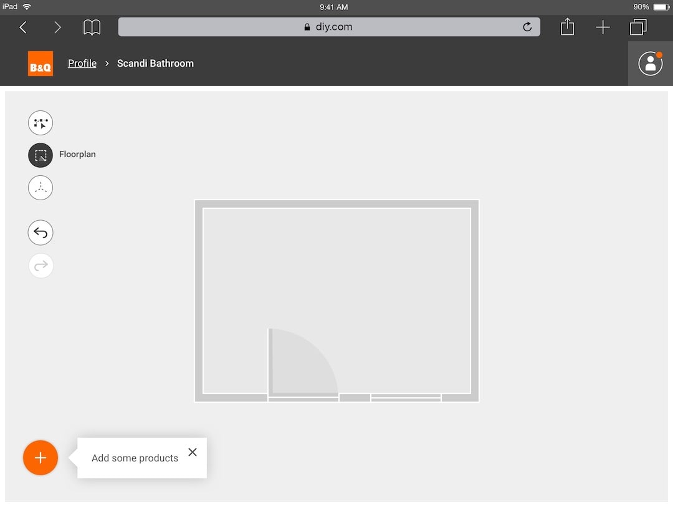
Task: Go forward with Safari forward arrow
Action: pyautogui.click(x=57, y=27)
